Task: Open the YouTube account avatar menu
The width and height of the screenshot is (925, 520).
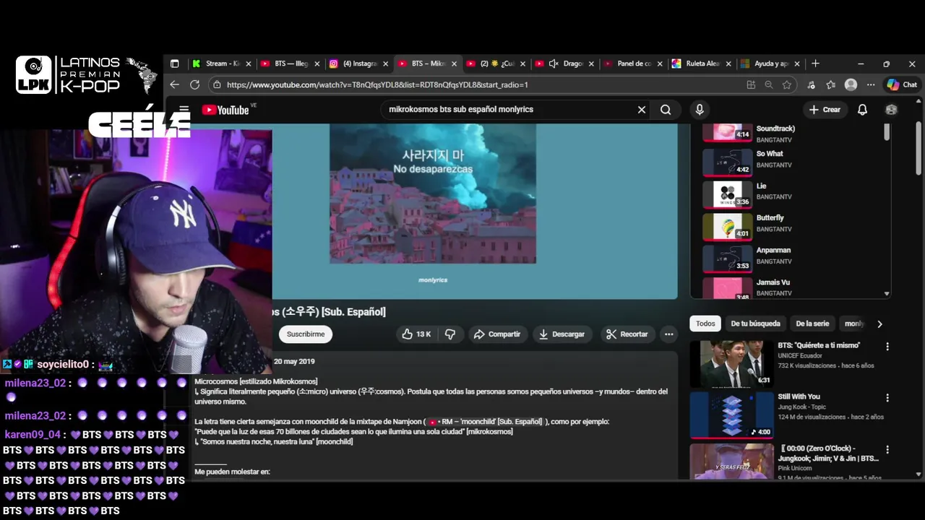Action: [891, 110]
